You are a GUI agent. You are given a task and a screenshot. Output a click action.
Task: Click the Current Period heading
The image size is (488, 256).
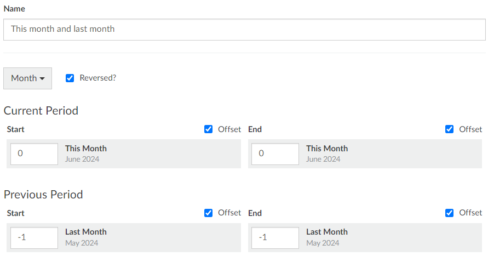(x=41, y=111)
